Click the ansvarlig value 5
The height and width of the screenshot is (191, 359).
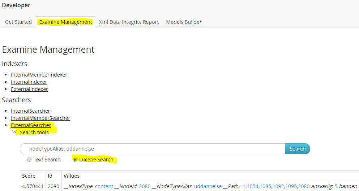(x=336, y=186)
